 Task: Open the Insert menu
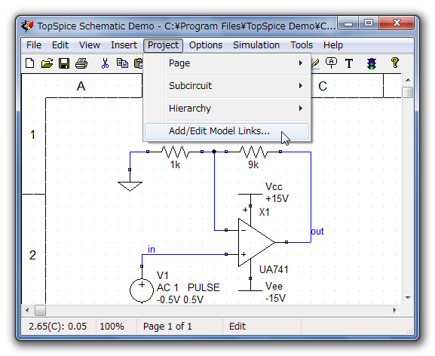124,45
